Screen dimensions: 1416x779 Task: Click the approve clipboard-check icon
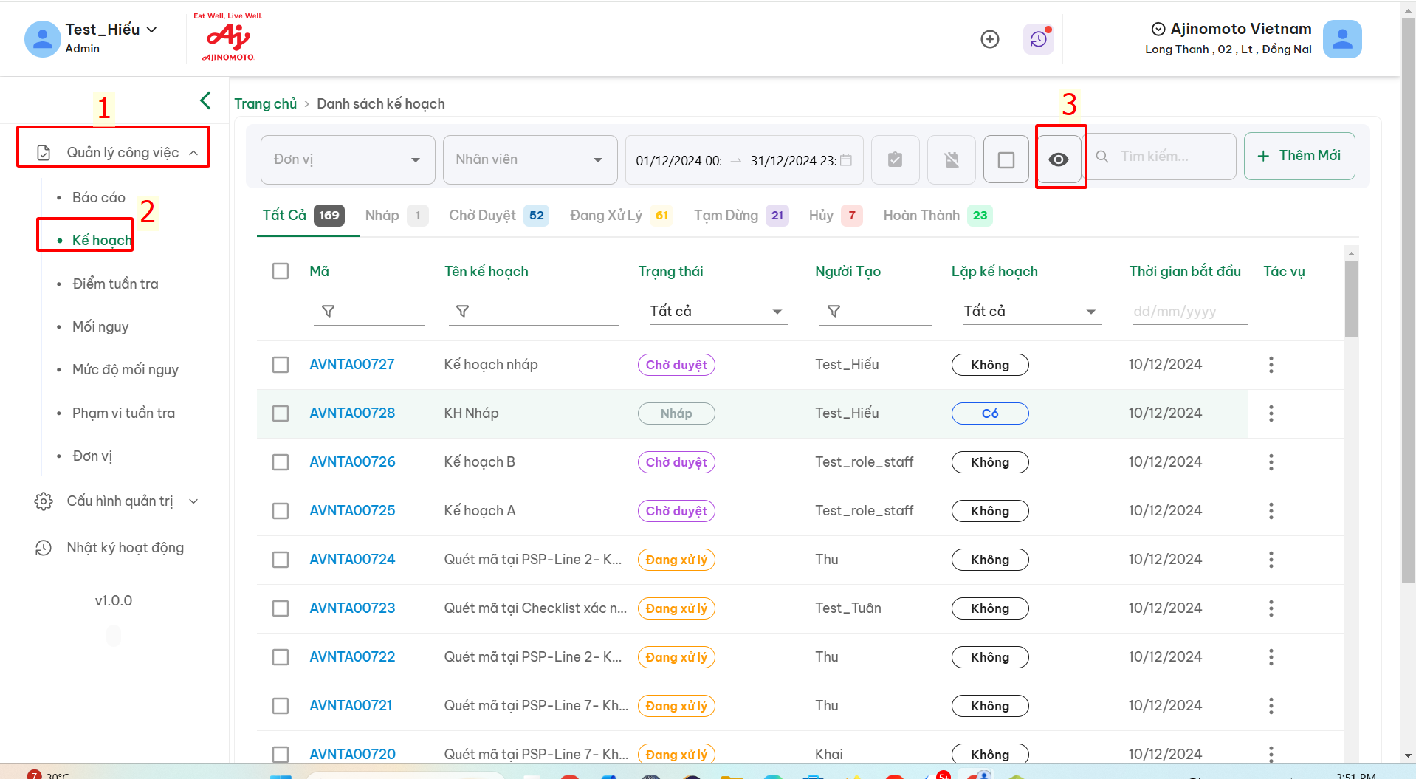click(x=895, y=159)
